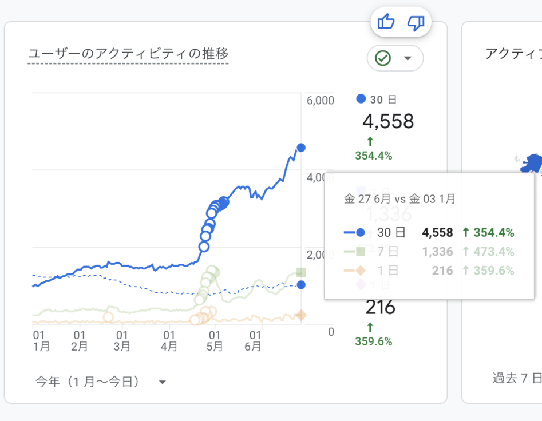This screenshot has width=542, height=421.
Task: Click the green 7-day square end marker
Action: pyautogui.click(x=301, y=272)
